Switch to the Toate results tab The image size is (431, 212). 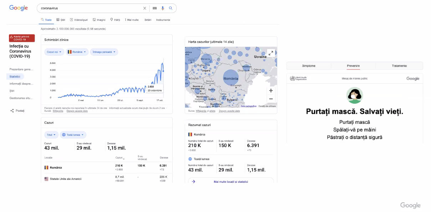pyautogui.click(x=46, y=20)
